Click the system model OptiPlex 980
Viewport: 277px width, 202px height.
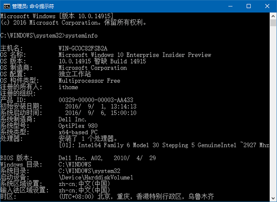78,126
